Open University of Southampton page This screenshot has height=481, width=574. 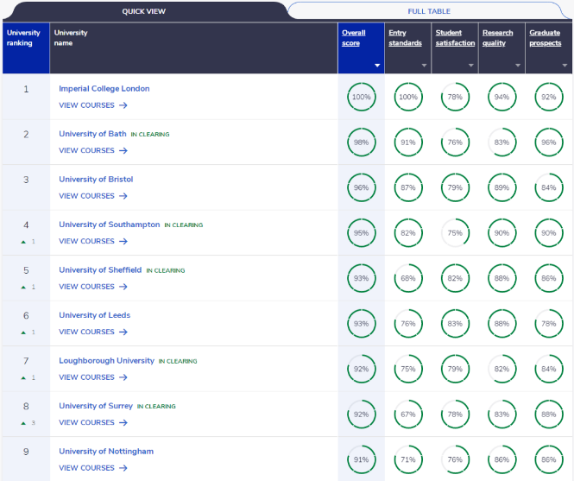click(109, 225)
